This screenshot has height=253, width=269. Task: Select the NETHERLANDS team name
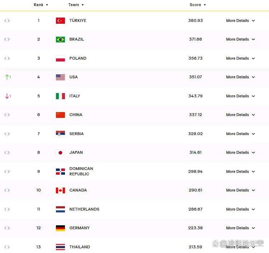[x=84, y=209]
